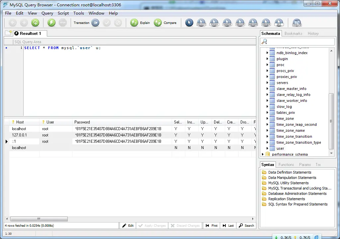Click the slave_master_info table entry

291,89
